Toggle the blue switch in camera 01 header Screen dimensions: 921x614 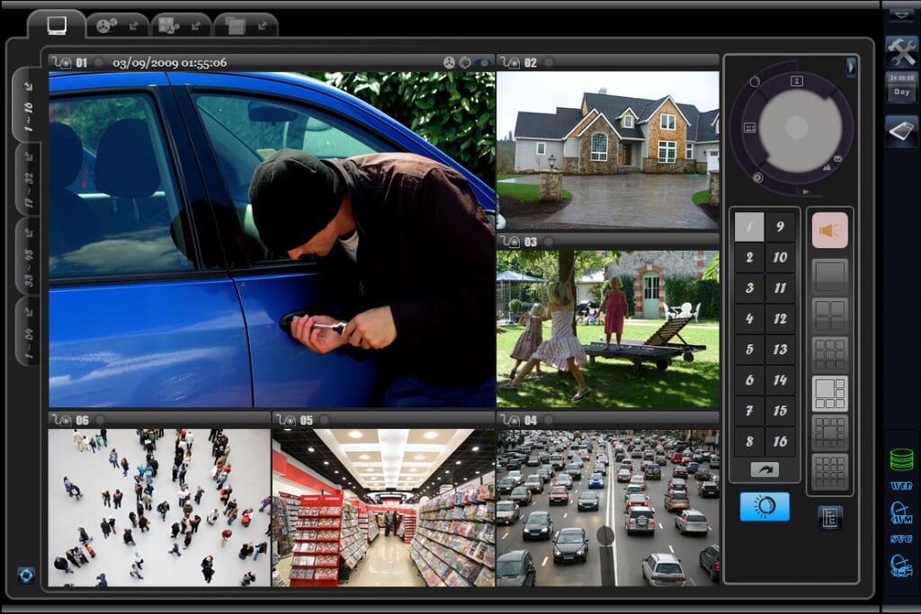484,63
